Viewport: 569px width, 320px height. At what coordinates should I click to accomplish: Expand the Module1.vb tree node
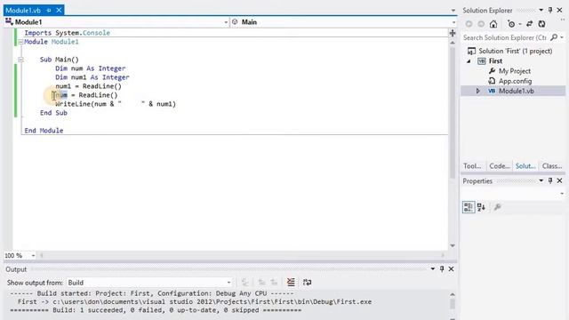(478, 91)
